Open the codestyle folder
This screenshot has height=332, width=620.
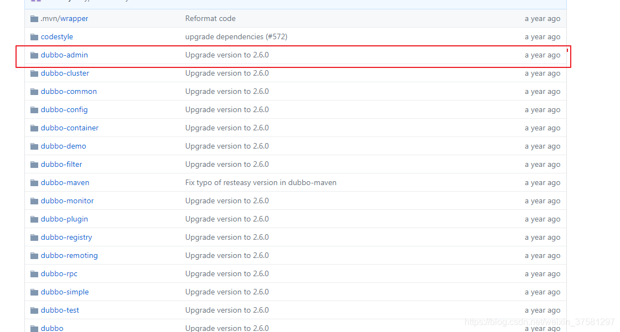57,36
